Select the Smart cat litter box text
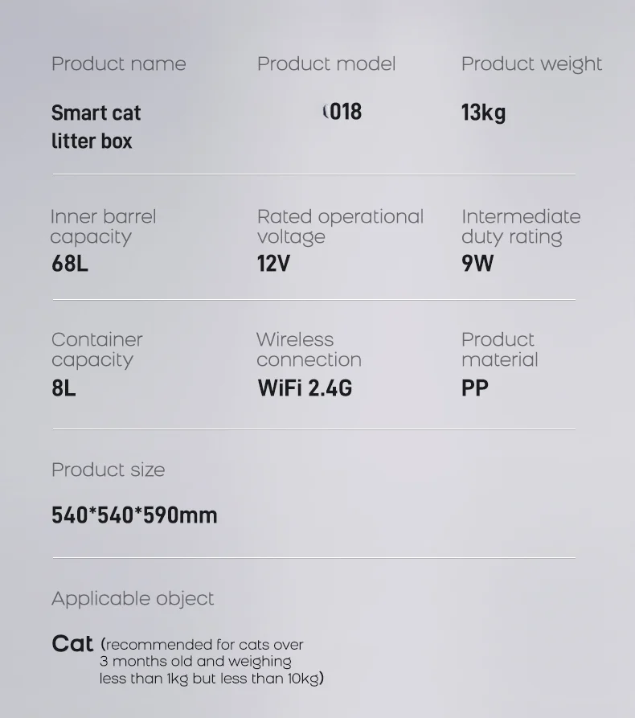Viewport: 635px width, 718px height. (96, 126)
